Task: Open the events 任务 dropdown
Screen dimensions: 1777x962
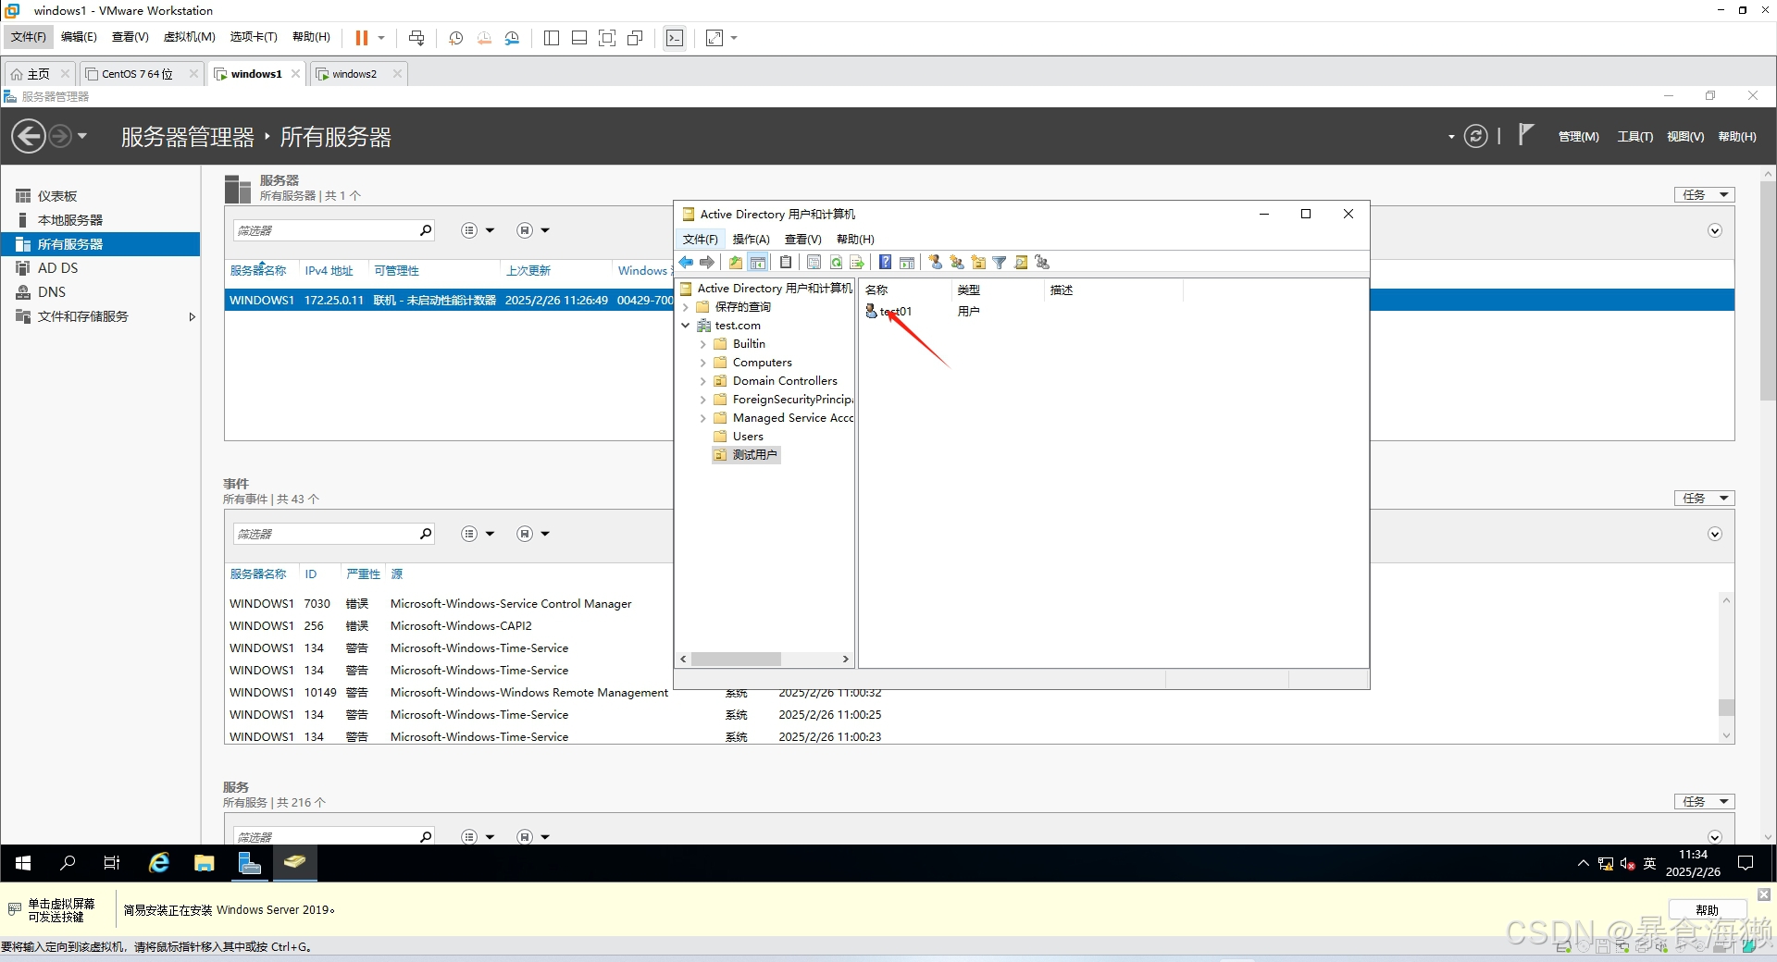Action: tap(1704, 499)
